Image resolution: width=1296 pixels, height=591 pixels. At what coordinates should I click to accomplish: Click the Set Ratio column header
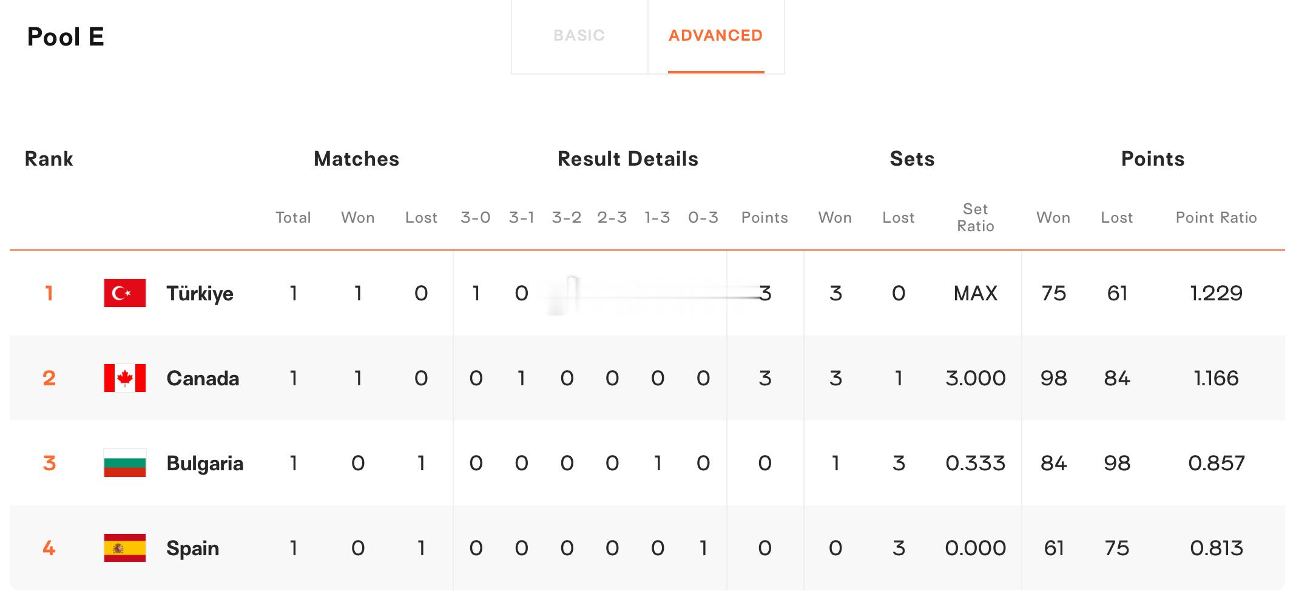pyautogui.click(x=976, y=218)
